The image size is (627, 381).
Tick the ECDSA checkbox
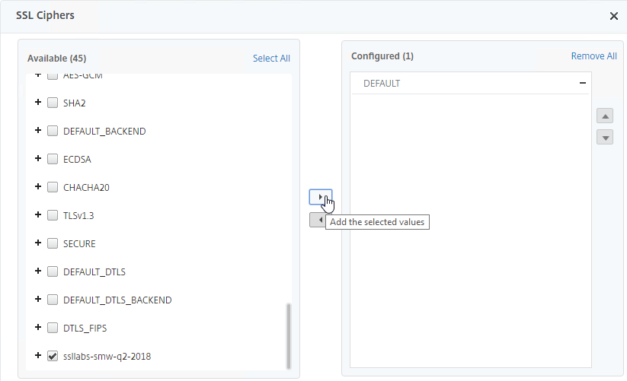(x=53, y=159)
